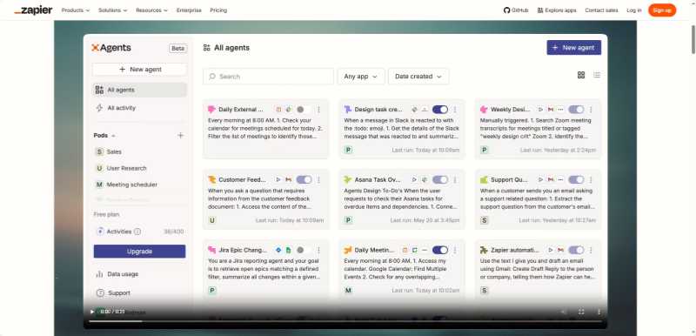Screen dimensions: 696x336
Task: Open more options on Daily External card
Action: 318,110
